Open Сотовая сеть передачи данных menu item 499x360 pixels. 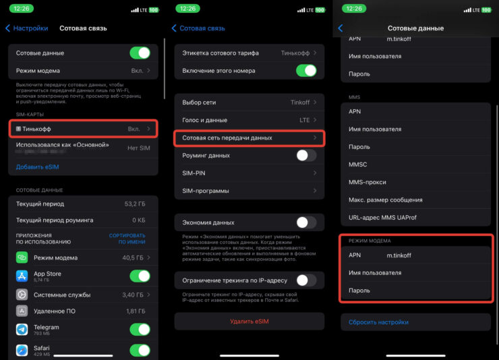coord(249,138)
